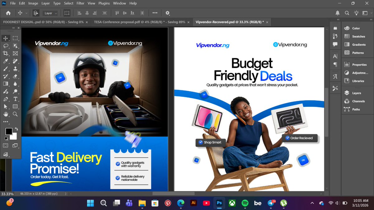Image resolution: width=374 pixels, height=210 pixels.
Task: Select the Blur tool
Action: pos(15,84)
